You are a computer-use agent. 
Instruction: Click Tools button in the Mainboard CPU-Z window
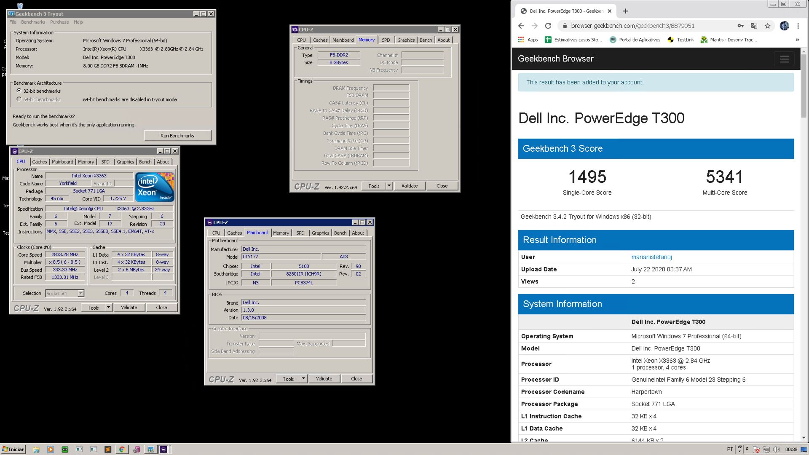click(x=288, y=379)
